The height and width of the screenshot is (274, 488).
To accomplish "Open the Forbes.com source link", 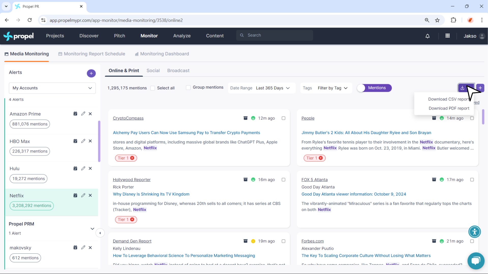I will 312,241.
